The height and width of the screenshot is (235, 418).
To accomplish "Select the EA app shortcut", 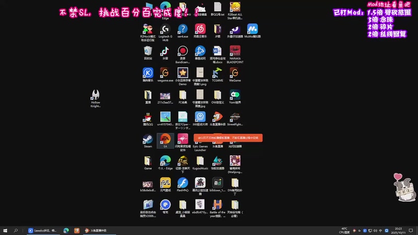I will click(x=165, y=140).
